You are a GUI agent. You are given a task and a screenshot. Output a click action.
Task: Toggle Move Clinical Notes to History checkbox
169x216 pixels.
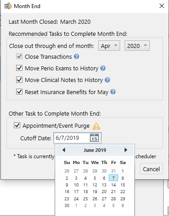[19, 80]
